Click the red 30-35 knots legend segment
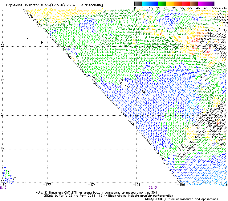Image resolution: width=228 pixels, height=201 pixels. point(186,4)
